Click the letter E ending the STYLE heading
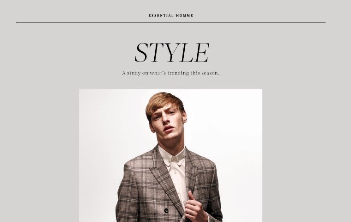The width and height of the screenshot is (351, 222). click(x=202, y=53)
